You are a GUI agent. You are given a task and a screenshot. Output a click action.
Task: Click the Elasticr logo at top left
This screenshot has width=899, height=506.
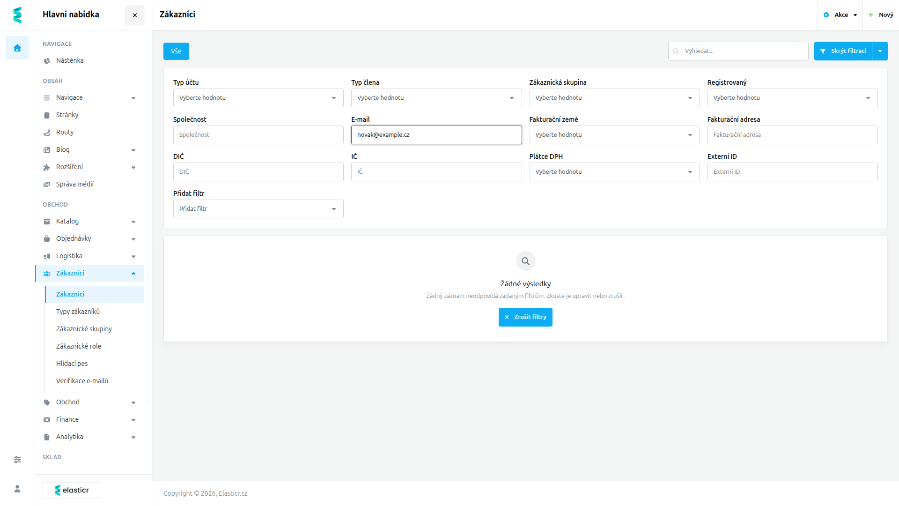tap(17, 15)
